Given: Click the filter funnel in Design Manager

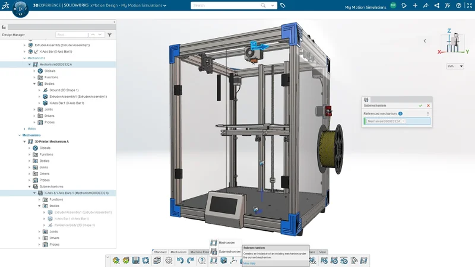Looking at the screenshot, I should 110,35.
